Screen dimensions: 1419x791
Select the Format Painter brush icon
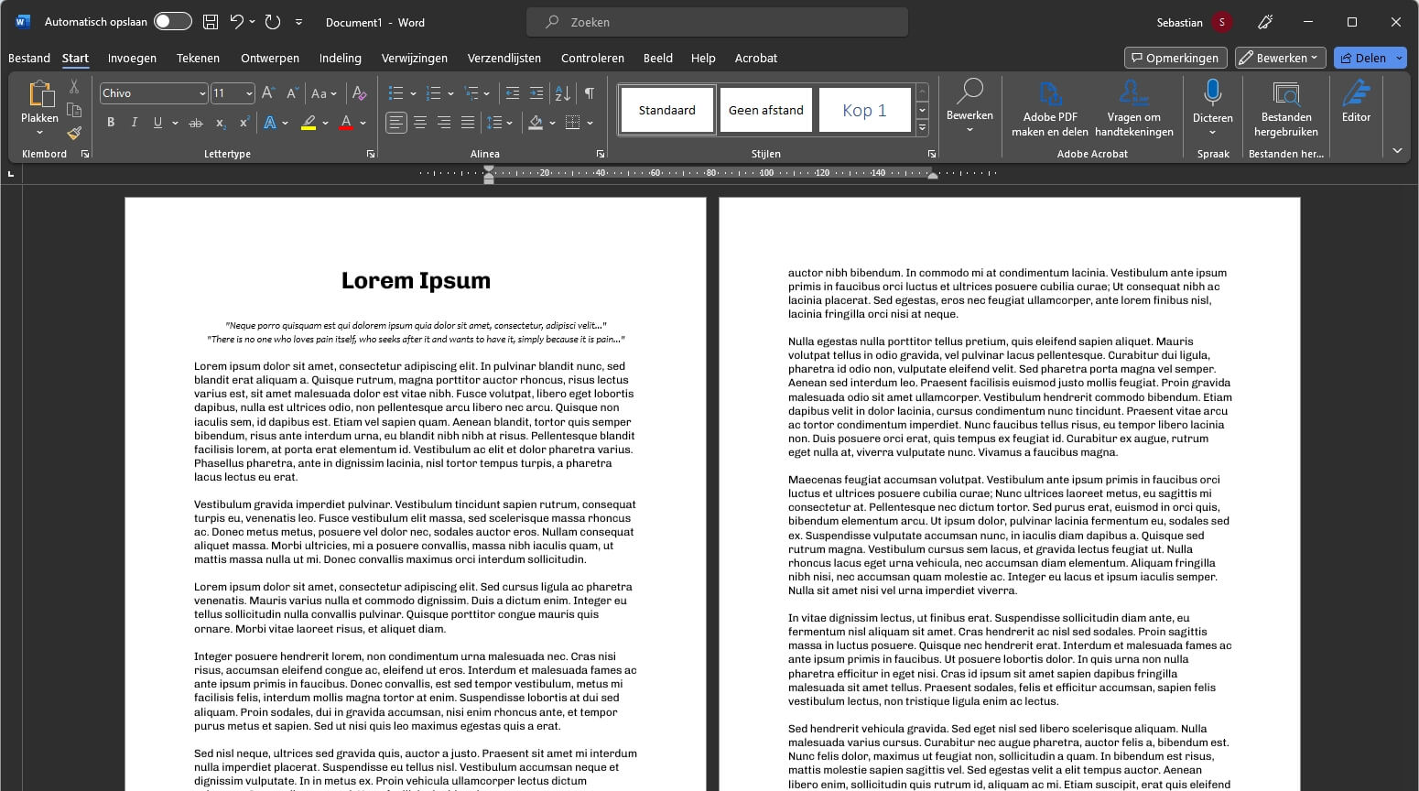click(x=74, y=133)
